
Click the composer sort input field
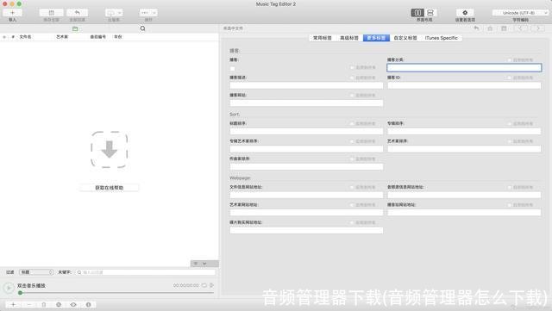click(306, 167)
